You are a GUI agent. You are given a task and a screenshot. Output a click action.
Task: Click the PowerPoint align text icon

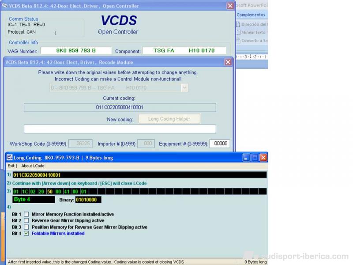pyautogui.click(x=238, y=32)
